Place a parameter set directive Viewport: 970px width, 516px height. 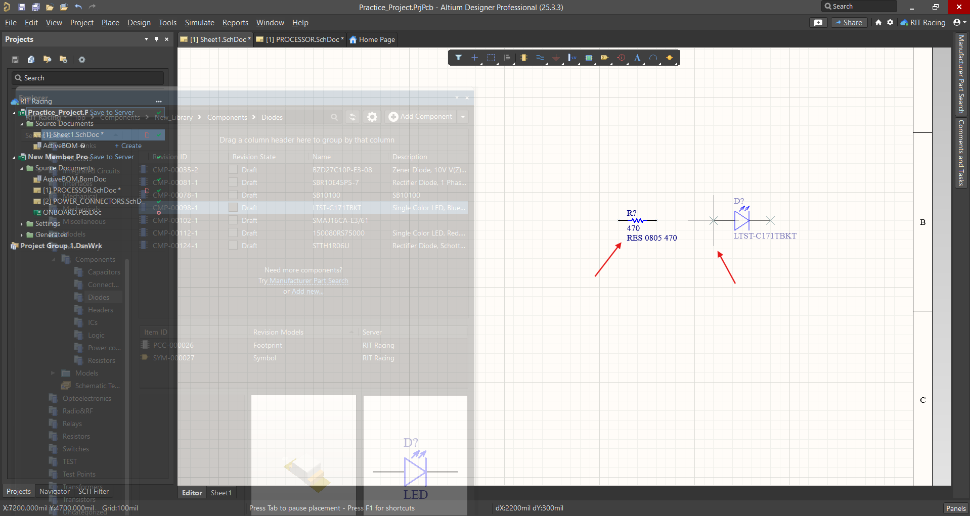click(621, 58)
